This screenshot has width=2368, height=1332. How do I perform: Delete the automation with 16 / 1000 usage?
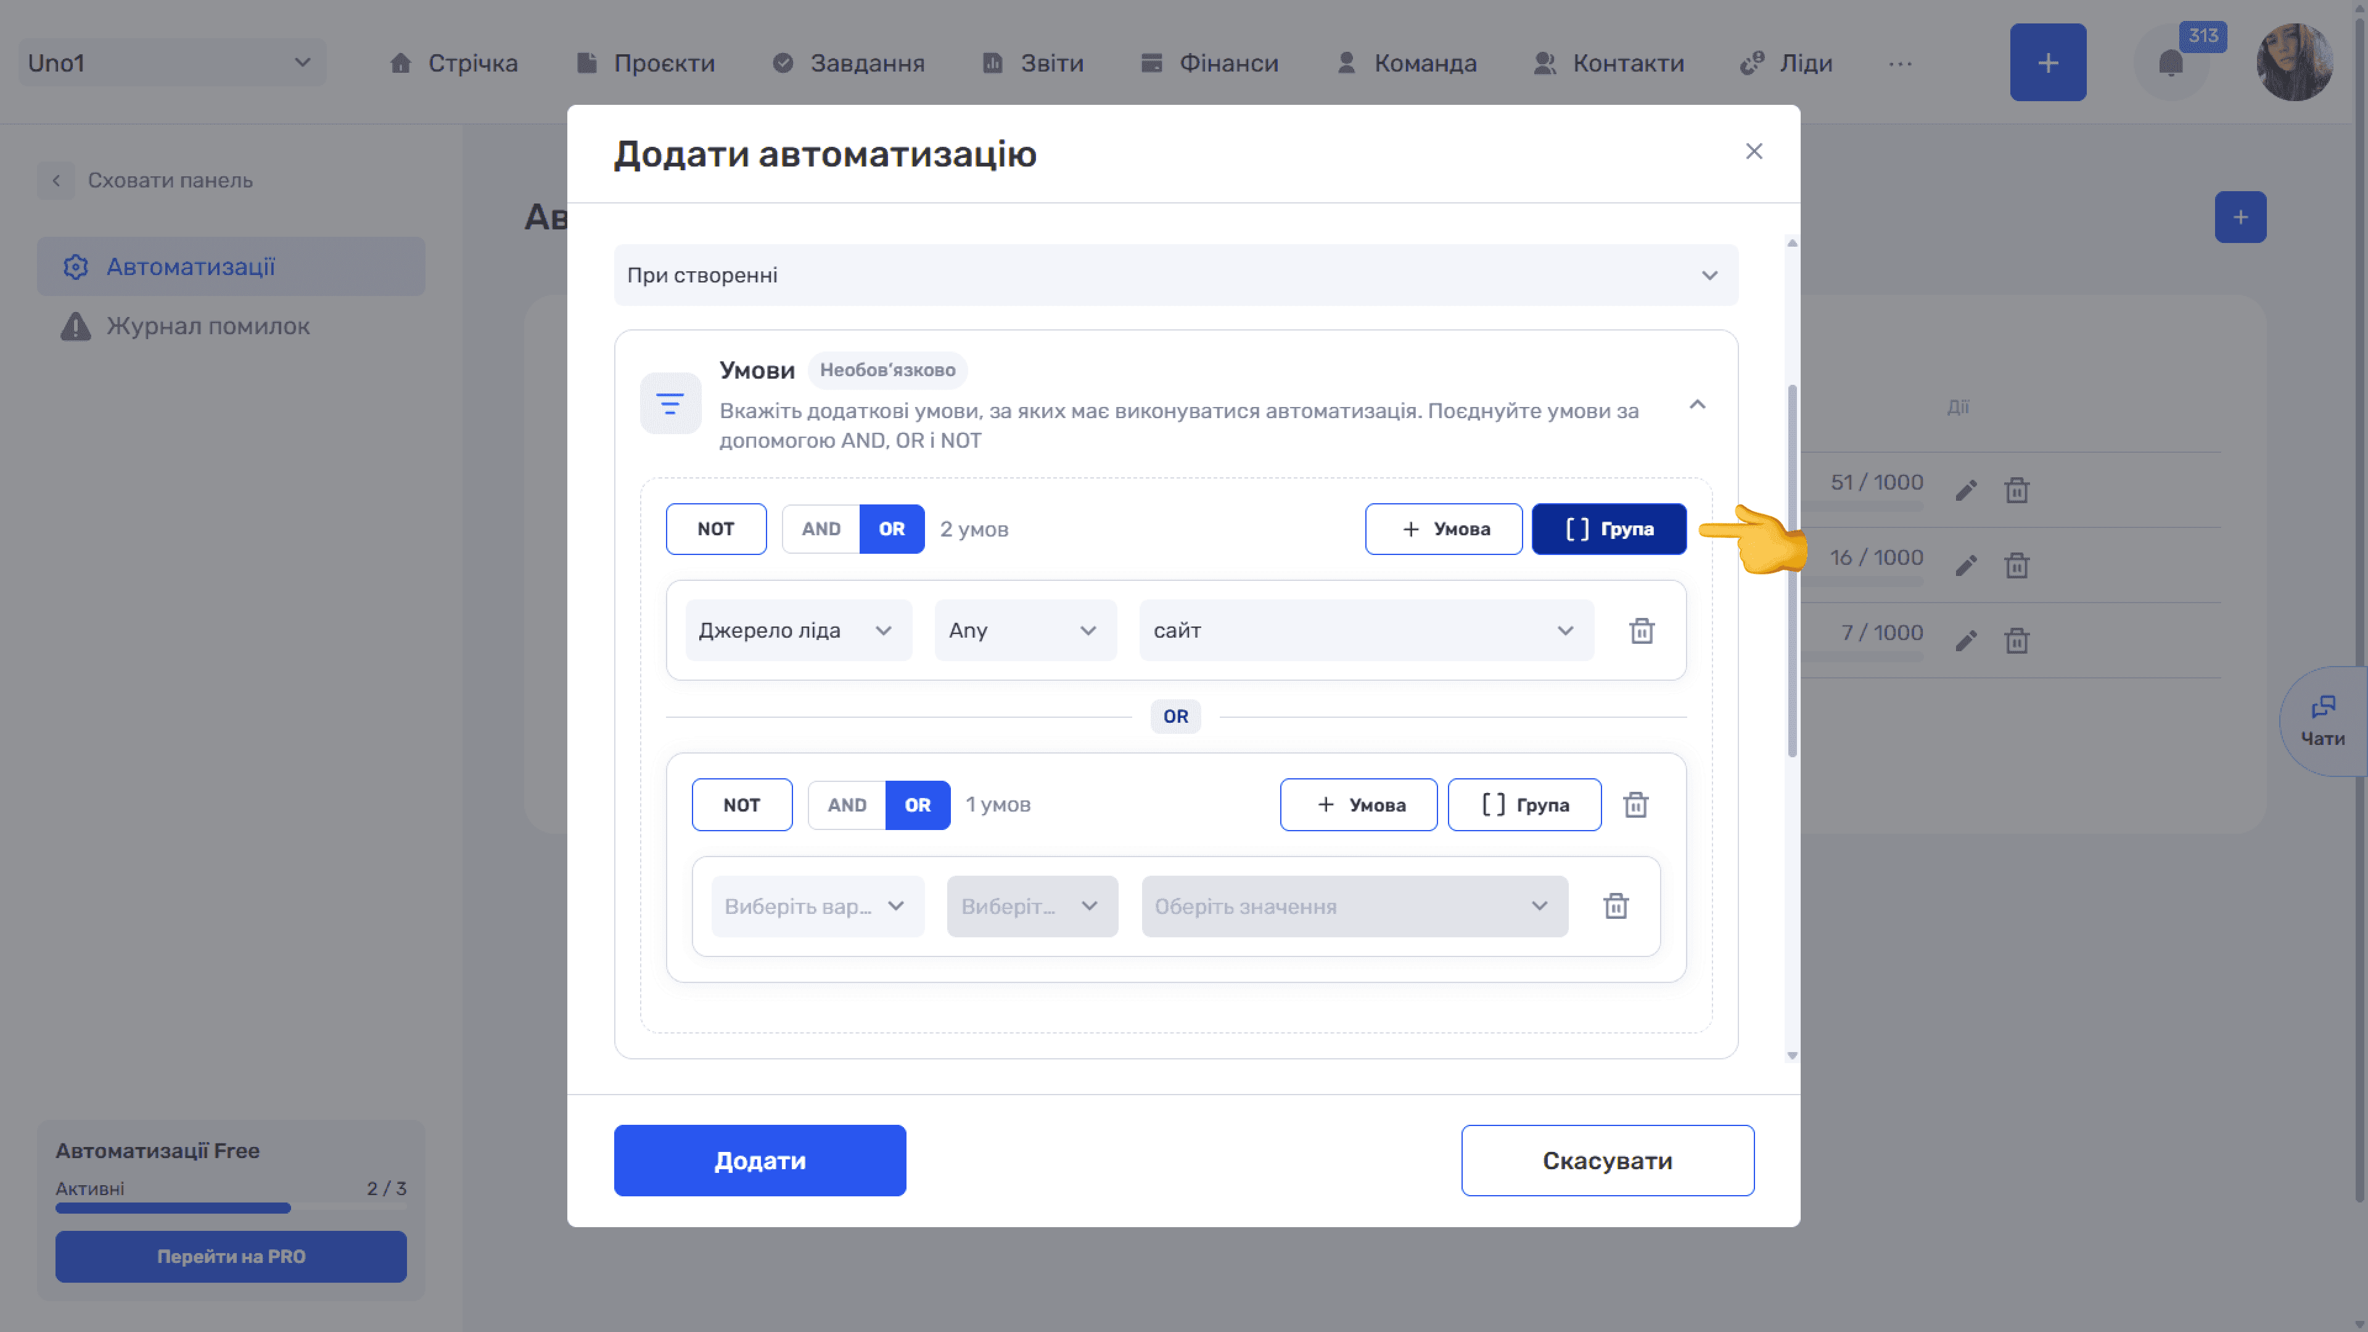tap(2016, 565)
